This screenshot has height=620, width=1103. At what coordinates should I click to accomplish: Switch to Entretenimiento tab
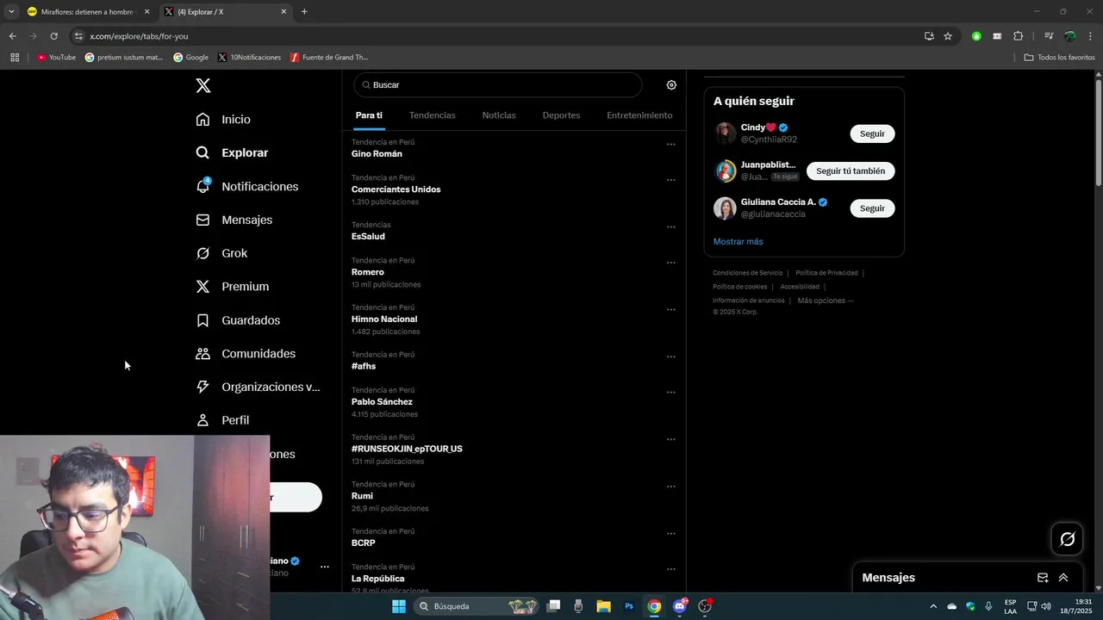[639, 115]
